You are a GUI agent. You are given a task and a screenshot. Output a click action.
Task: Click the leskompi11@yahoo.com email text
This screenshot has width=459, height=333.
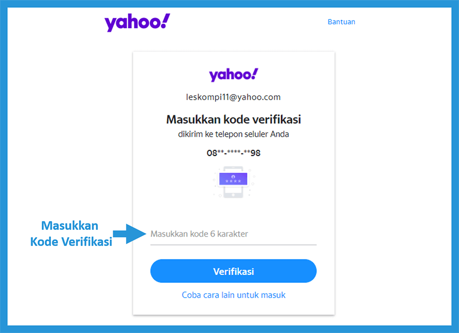[233, 97]
